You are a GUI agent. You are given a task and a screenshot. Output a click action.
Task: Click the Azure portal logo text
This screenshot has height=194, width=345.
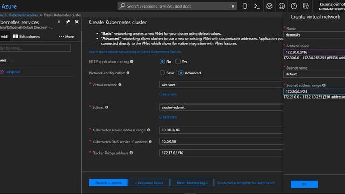click(9, 6)
